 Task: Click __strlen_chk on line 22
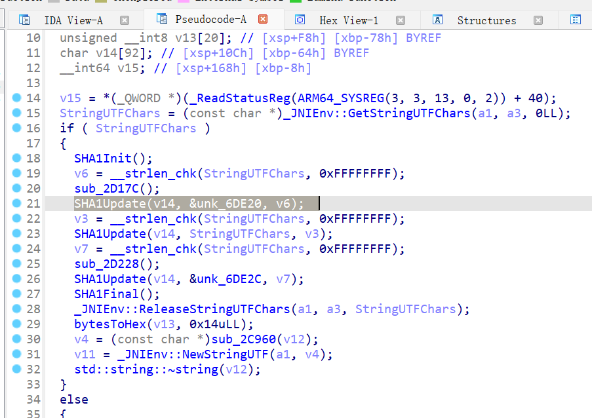(x=153, y=219)
